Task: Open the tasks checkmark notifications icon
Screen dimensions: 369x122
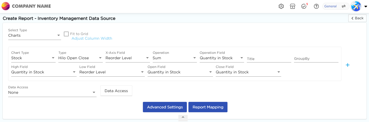Action: (x=304, y=6)
